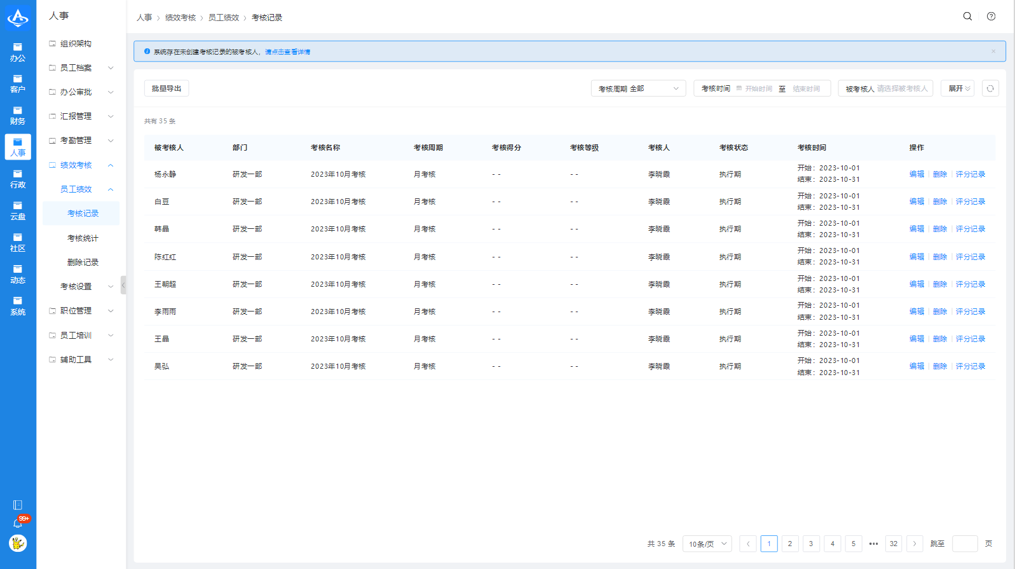The width and height of the screenshot is (1015, 569).
Task: Collapse the side menu handle
Action: tap(123, 285)
